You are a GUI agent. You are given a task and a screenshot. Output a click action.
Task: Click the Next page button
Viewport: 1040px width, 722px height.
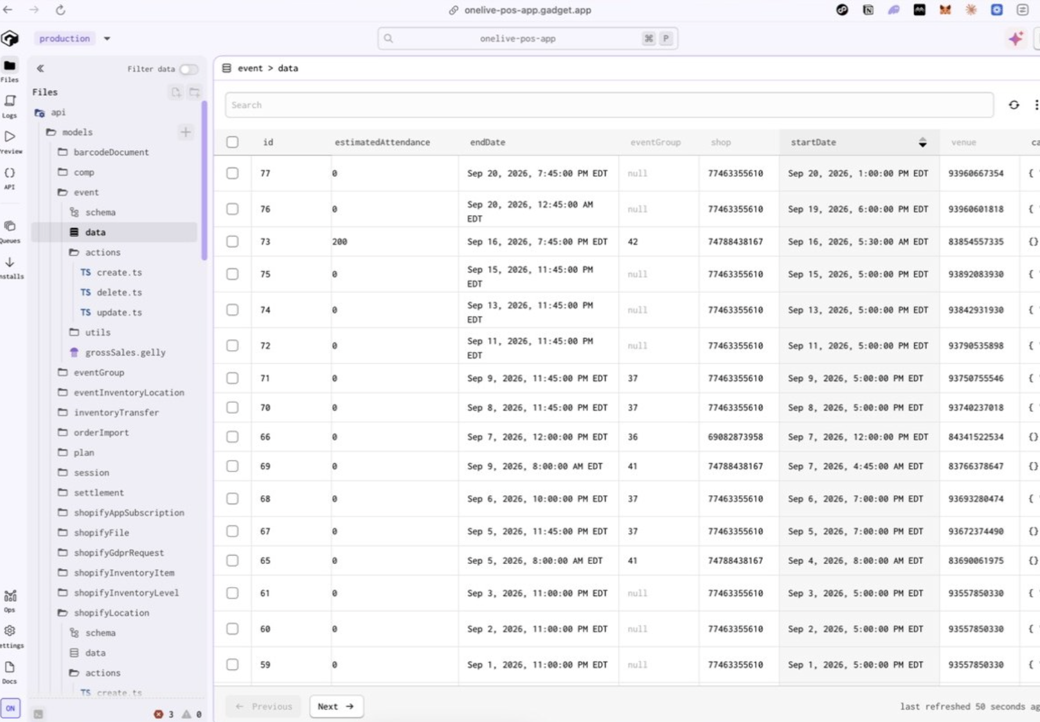point(336,706)
